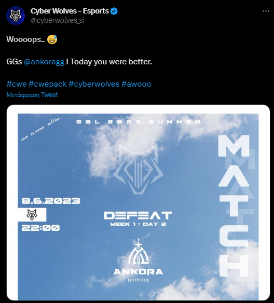Open the #awooo hashtag
The height and width of the screenshot is (303, 274).
[x=136, y=84]
